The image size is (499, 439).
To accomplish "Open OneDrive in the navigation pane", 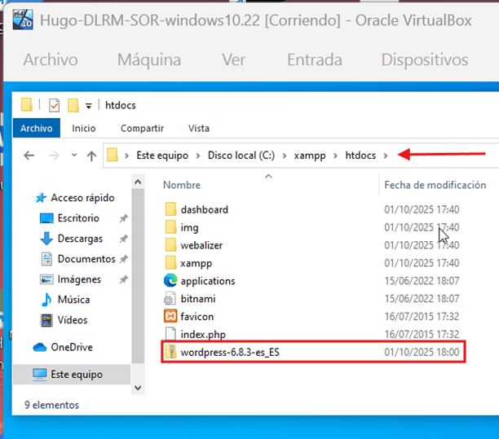I will [70, 347].
